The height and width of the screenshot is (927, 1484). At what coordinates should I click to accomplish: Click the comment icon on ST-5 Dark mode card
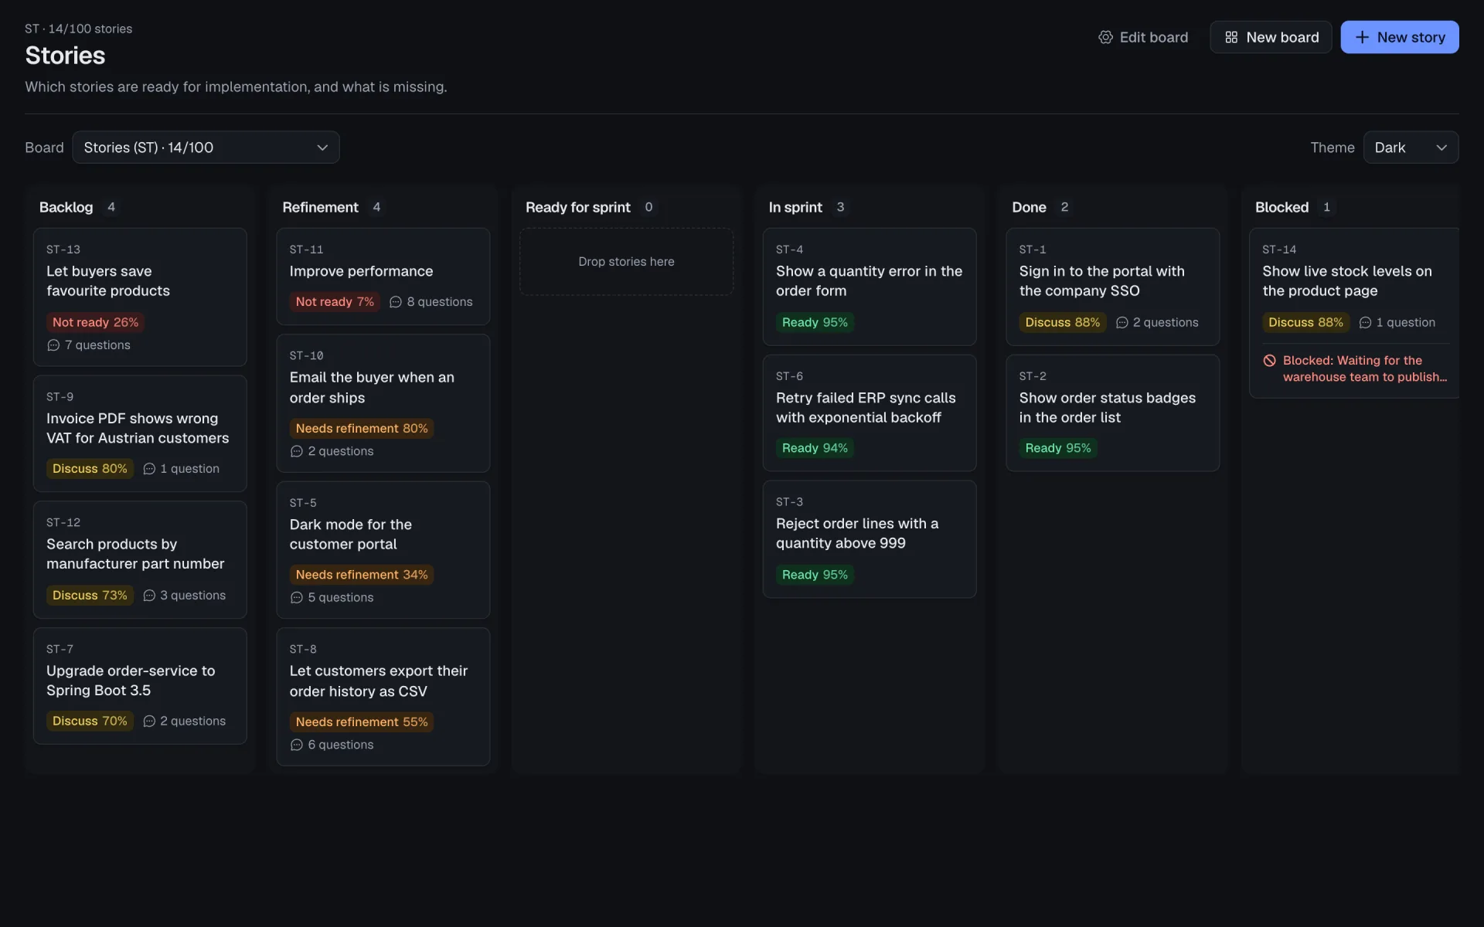[x=297, y=598]
